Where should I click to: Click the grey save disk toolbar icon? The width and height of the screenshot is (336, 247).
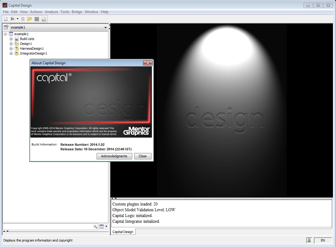point(37,19)
